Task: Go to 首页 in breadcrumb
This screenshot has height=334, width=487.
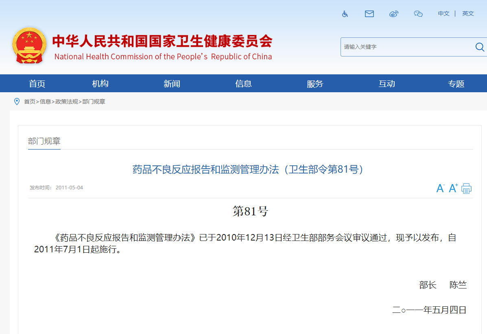Action: 30,102
